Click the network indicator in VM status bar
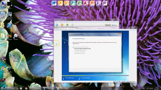 pos(119,81)
